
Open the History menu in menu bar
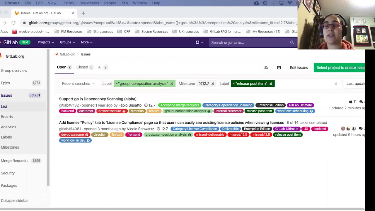coord(68,3)
